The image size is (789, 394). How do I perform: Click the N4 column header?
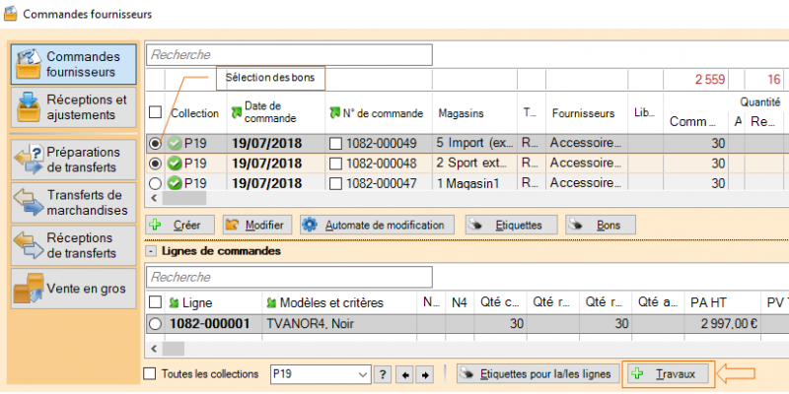tap(460, 302)
